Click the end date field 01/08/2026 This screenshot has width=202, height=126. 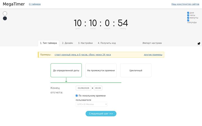83,88
